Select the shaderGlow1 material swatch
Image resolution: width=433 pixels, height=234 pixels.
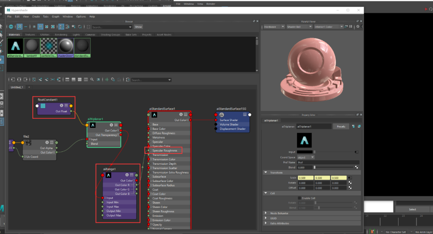[65, 47]
